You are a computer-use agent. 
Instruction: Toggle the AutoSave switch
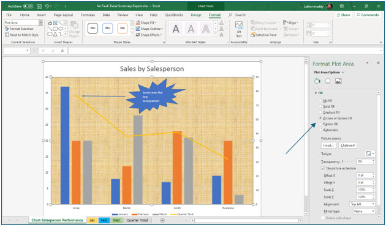tap(28, 6)
